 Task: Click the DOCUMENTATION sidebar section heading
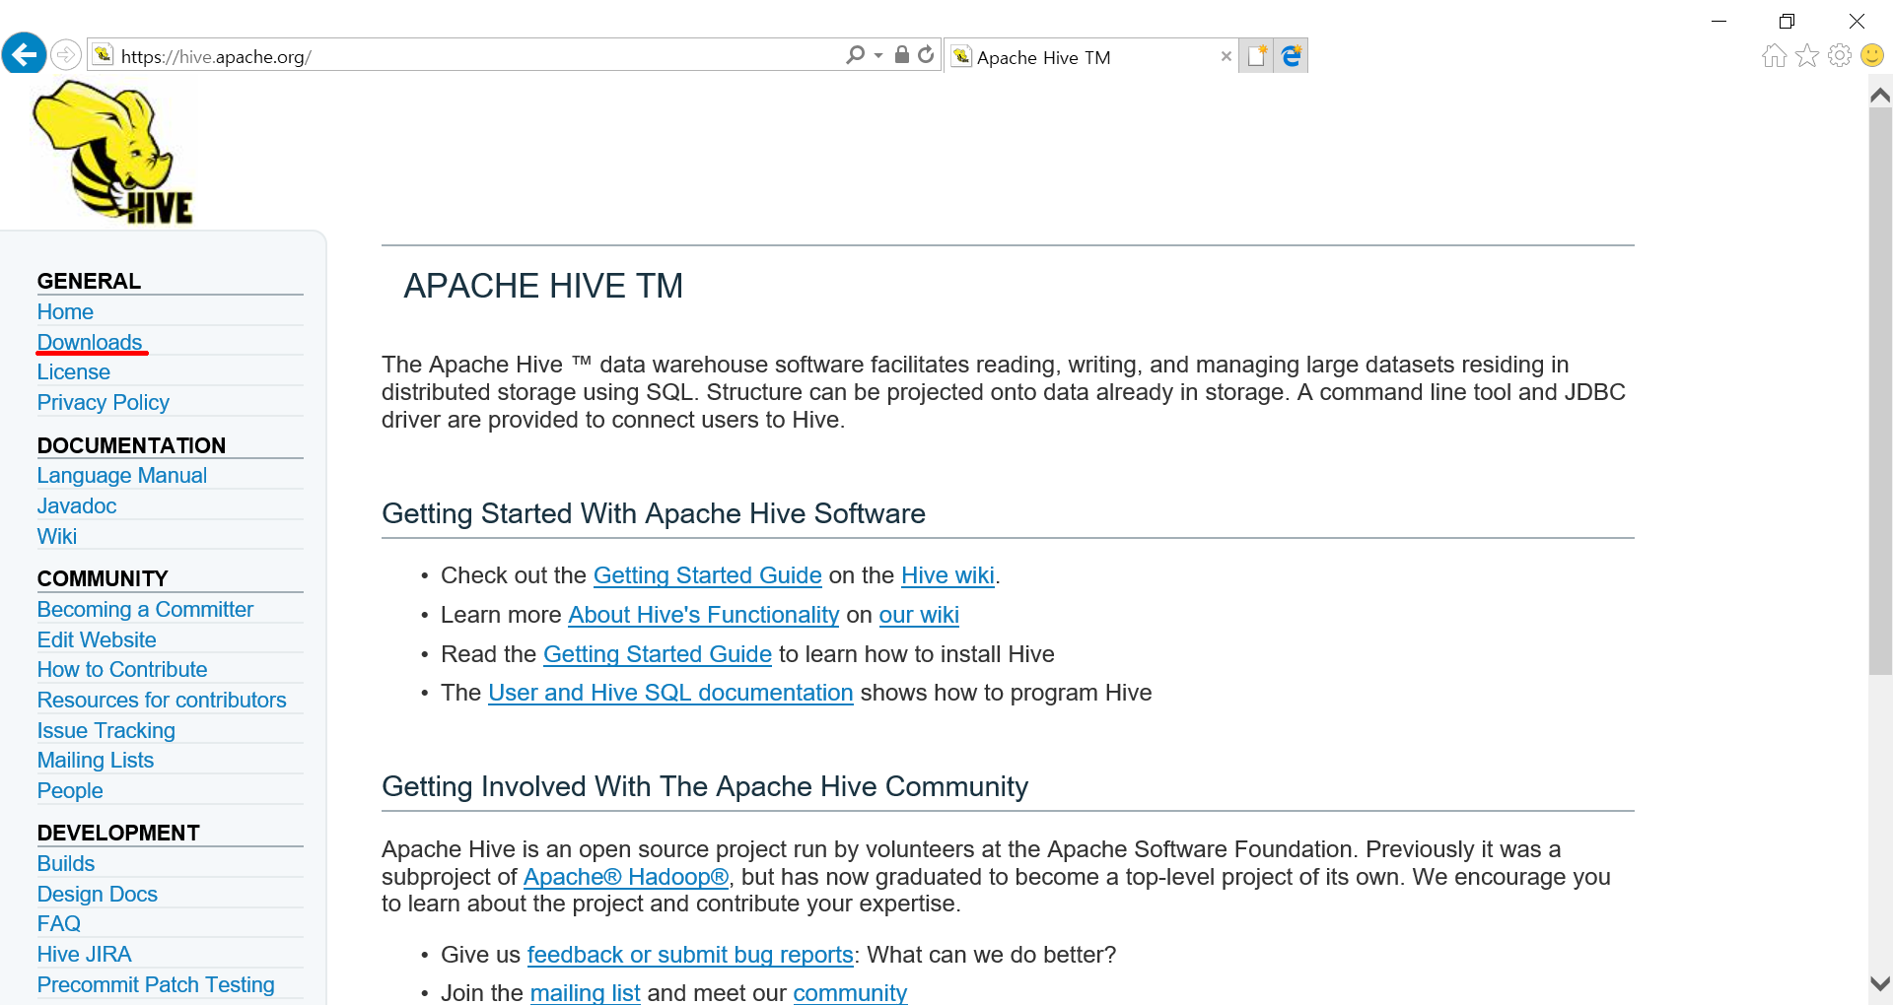tap(131, 445)
